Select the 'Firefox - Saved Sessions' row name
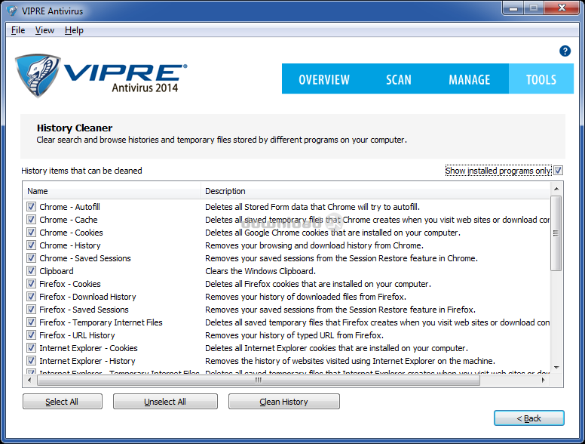Viewport: 585px width, 444px height. 84,310
